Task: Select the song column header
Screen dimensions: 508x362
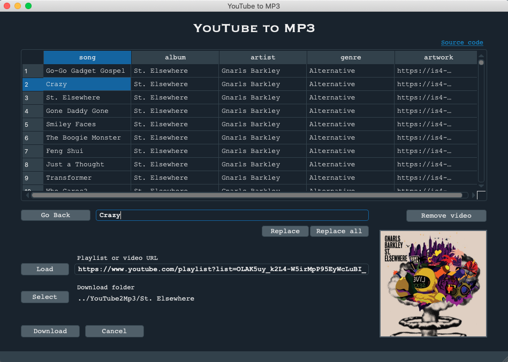Action: (x=87, y=57)
